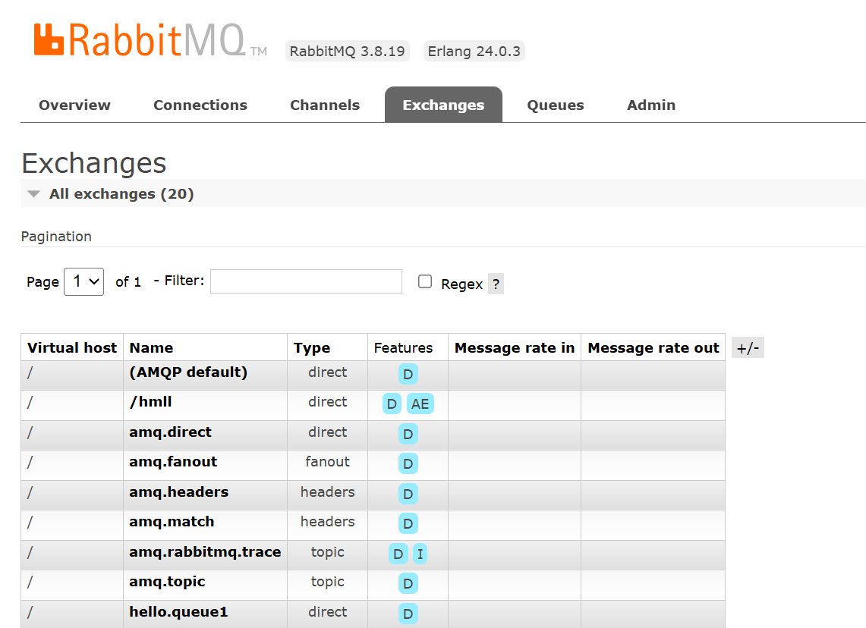Image resolution: width=866 pixels, height=628 pixels.
Task: Open the amq.topic exchange
Action: pyautogui.click(x=167, y=582)
